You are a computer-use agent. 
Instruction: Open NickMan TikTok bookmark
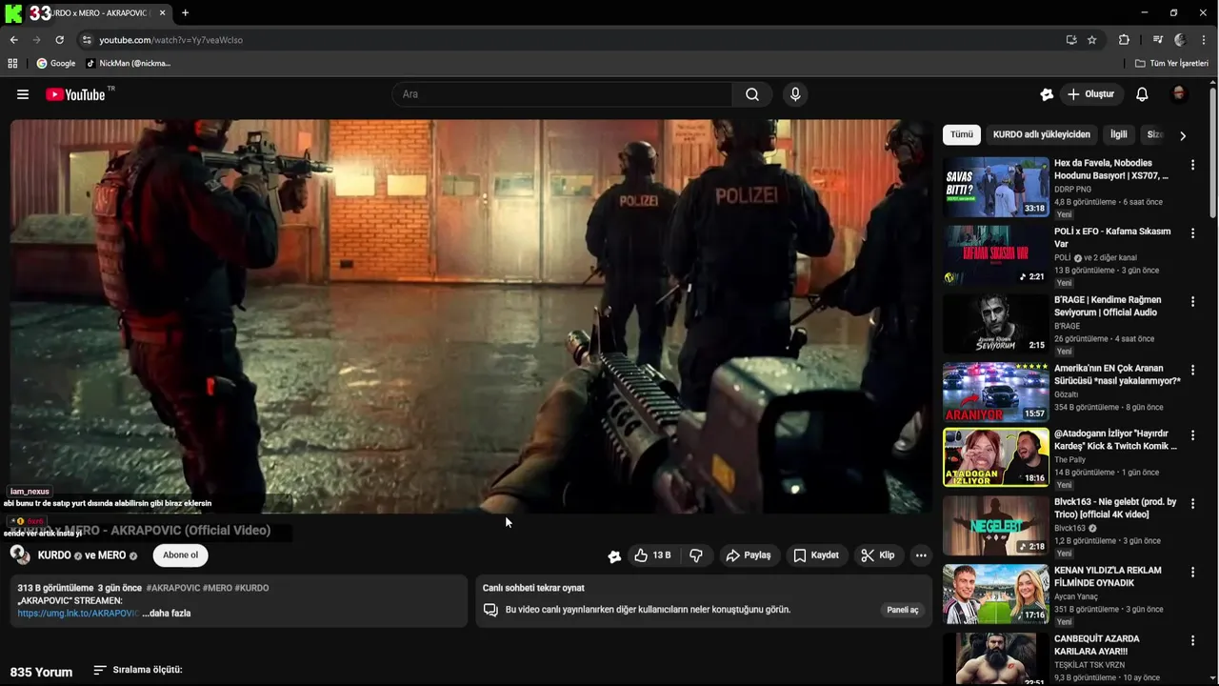(x=128, y=63)
